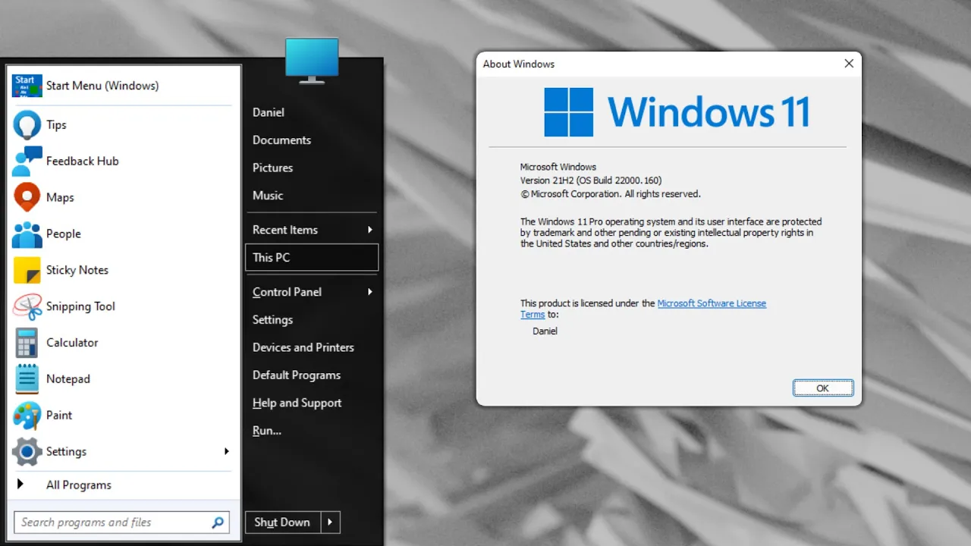Open the Snipping Tool scissors icon

click(27, 306)
